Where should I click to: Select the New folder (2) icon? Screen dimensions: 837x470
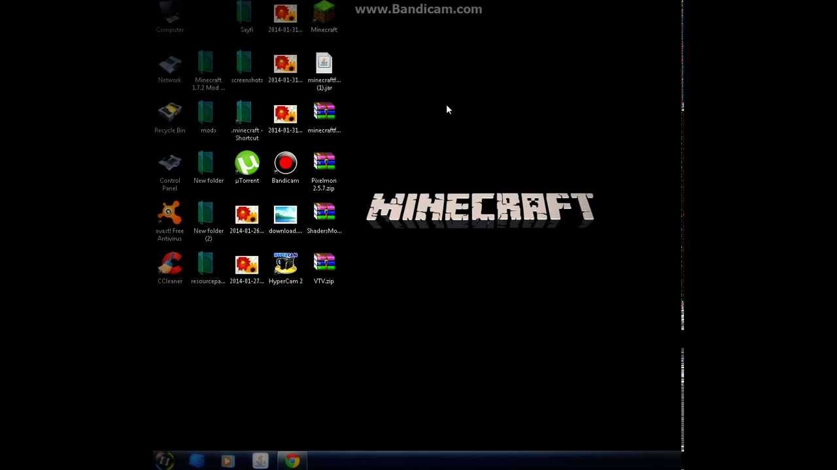pyautogui.click(x=208, y=222)
